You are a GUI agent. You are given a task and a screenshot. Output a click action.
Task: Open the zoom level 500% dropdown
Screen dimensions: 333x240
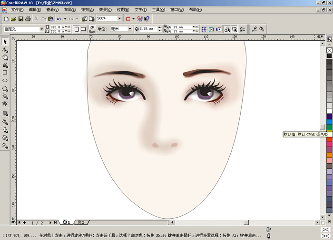pyautogui.click(x=119, y=18)
